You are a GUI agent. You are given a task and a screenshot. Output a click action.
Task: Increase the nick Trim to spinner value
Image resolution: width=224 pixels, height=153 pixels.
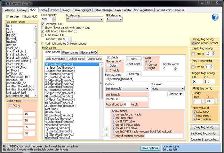pos(212,66)
